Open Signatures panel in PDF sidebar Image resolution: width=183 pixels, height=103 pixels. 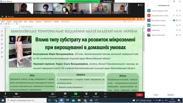coord(2,56)
